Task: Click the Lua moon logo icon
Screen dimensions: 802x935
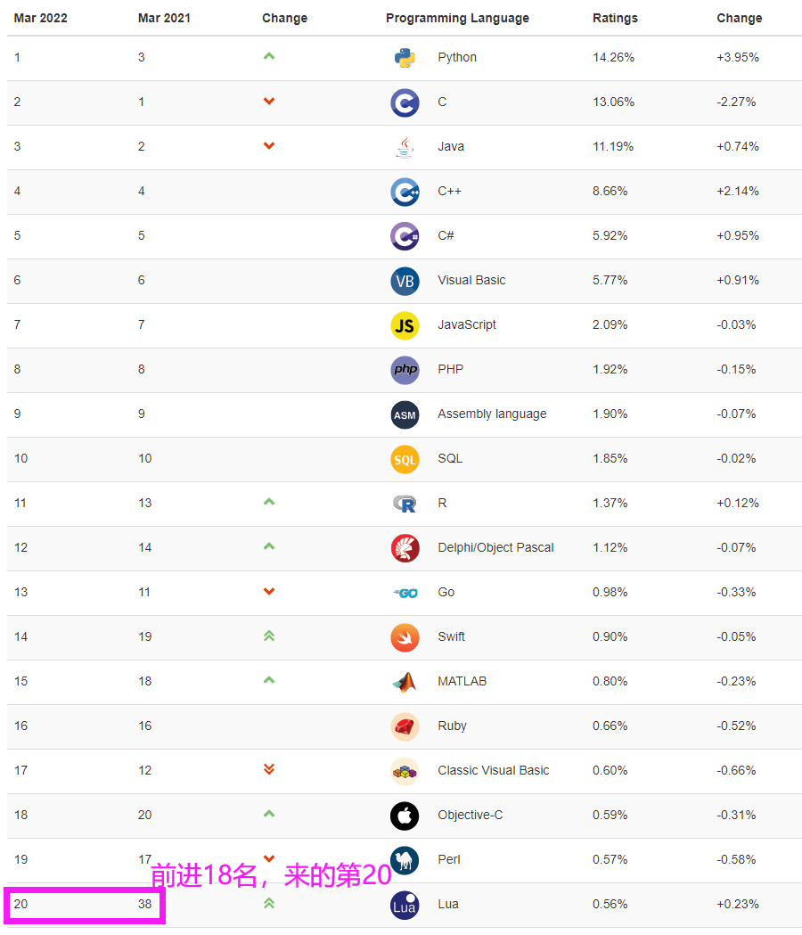Action: tap(405, 905)
